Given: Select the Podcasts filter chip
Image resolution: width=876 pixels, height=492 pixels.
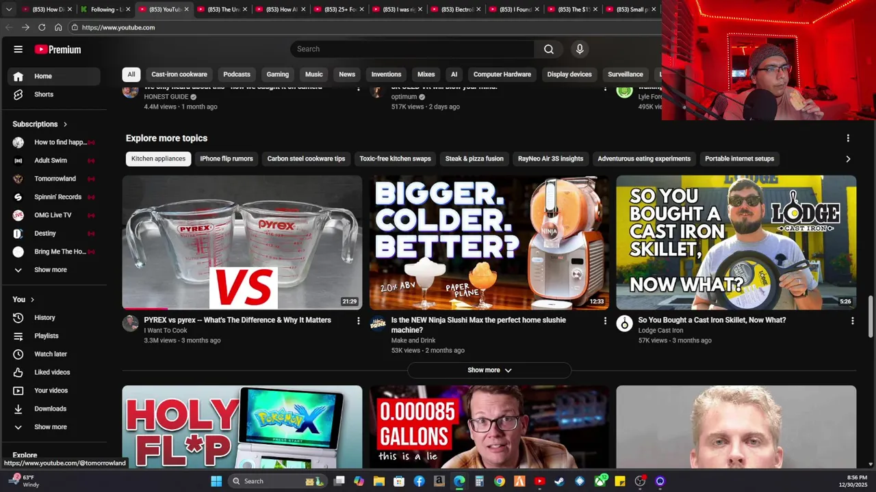Looking at the screenshot, I should click(x=237, y=74).
